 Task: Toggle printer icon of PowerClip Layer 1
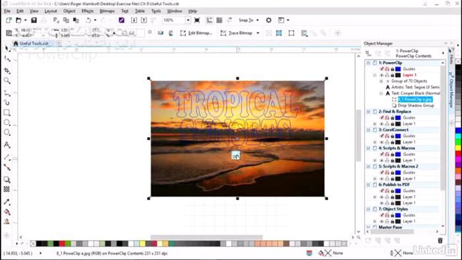click(387, 75)
